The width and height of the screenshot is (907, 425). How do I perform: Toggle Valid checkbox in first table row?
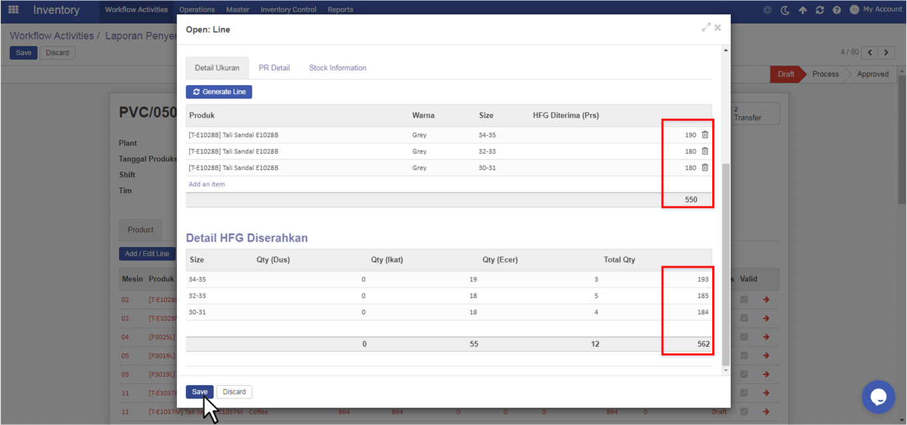(744, 300)
